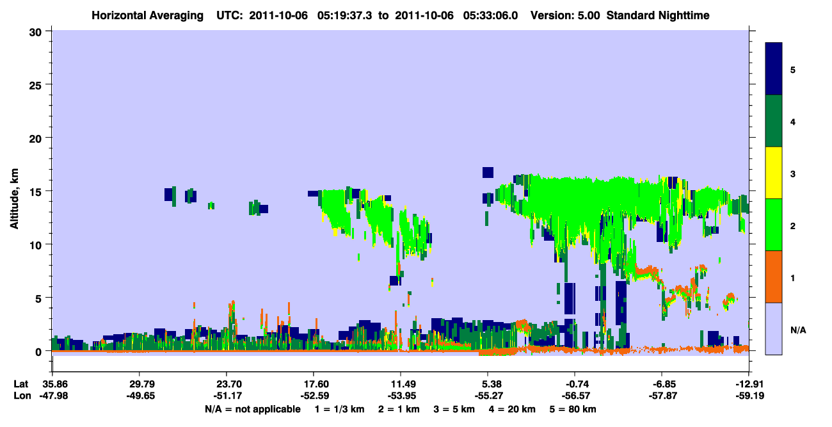Click the longitude value -56.57
This screenshot has height=427, width=832.
tap(575, 396)
